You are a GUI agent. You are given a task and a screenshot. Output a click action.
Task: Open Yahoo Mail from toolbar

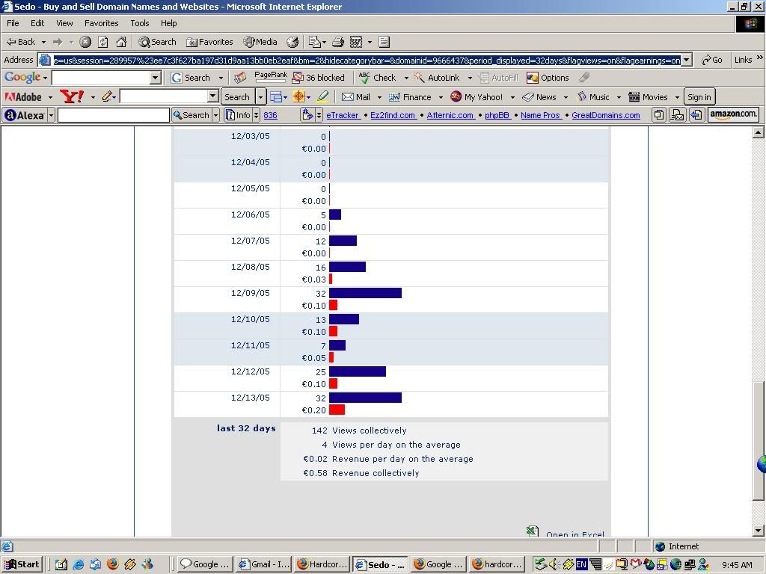(x=356, y=97)
